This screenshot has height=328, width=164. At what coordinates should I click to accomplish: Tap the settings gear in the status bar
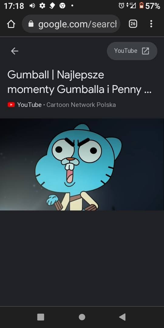click(43, 6)
